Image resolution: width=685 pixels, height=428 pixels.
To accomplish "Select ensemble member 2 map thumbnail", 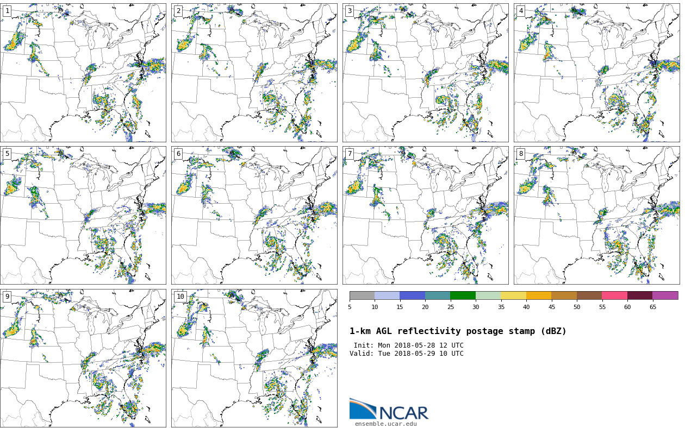I will point(254,73).
